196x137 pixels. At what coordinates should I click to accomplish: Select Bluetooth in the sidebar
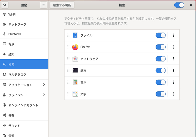point(15,34)
